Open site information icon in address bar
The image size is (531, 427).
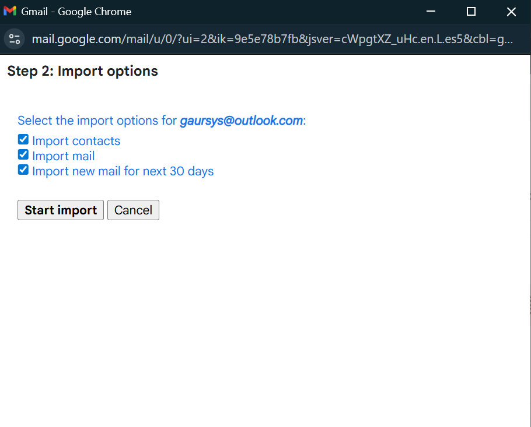click(x=14, y=39)
